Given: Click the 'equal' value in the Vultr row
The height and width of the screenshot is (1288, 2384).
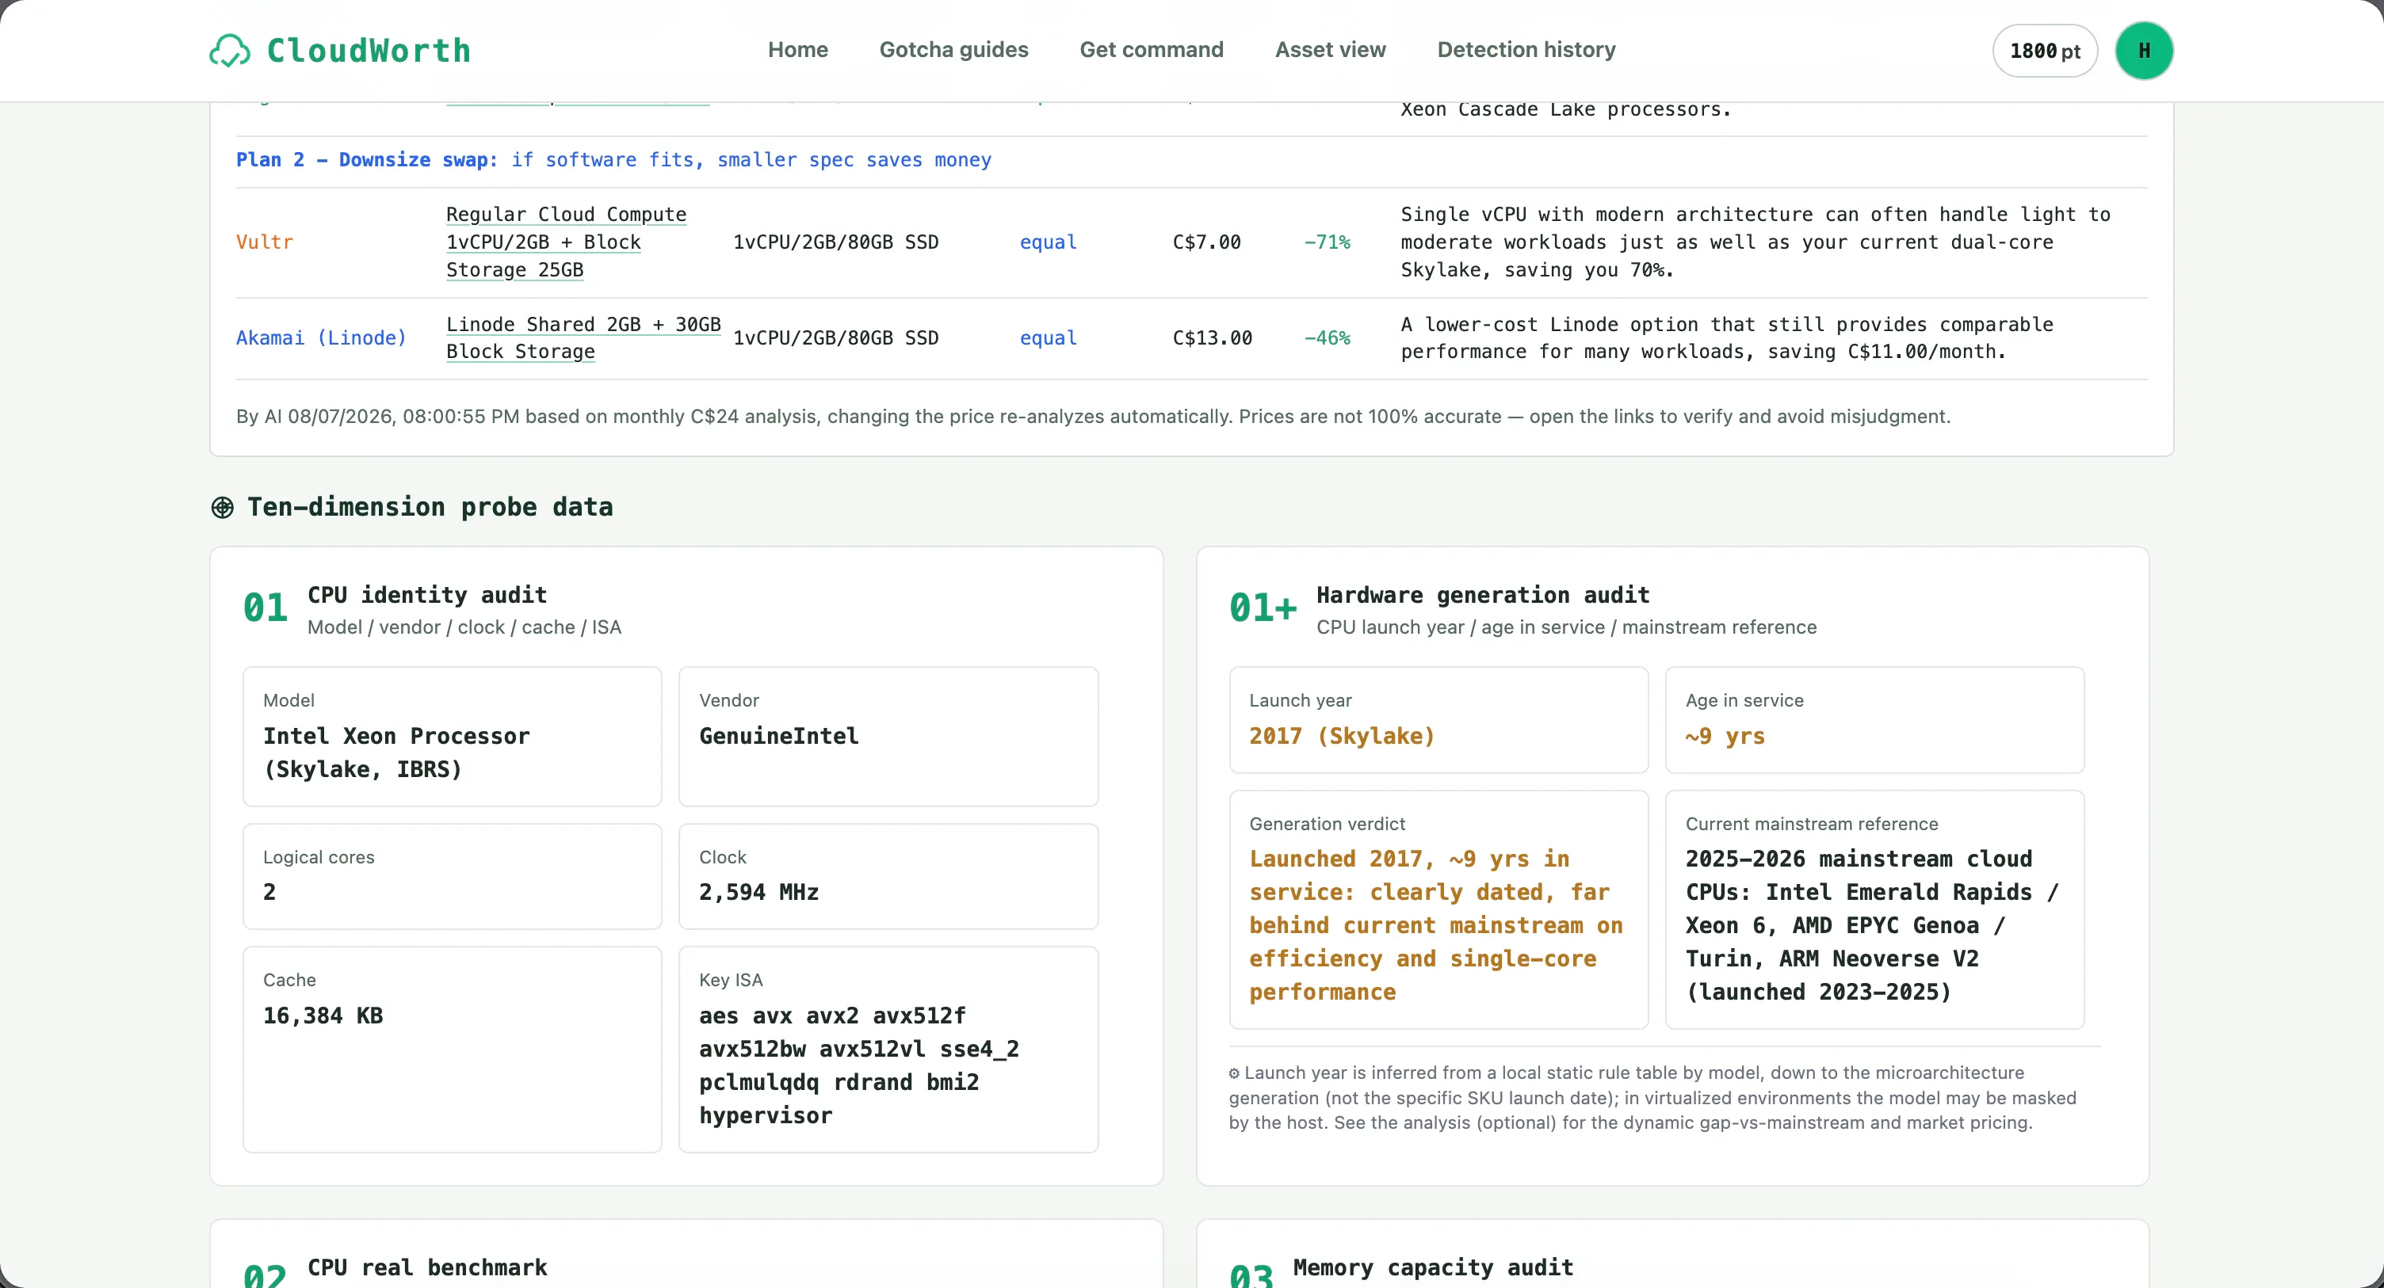Looking at the screenshot, I should (x=1049, y=242).
